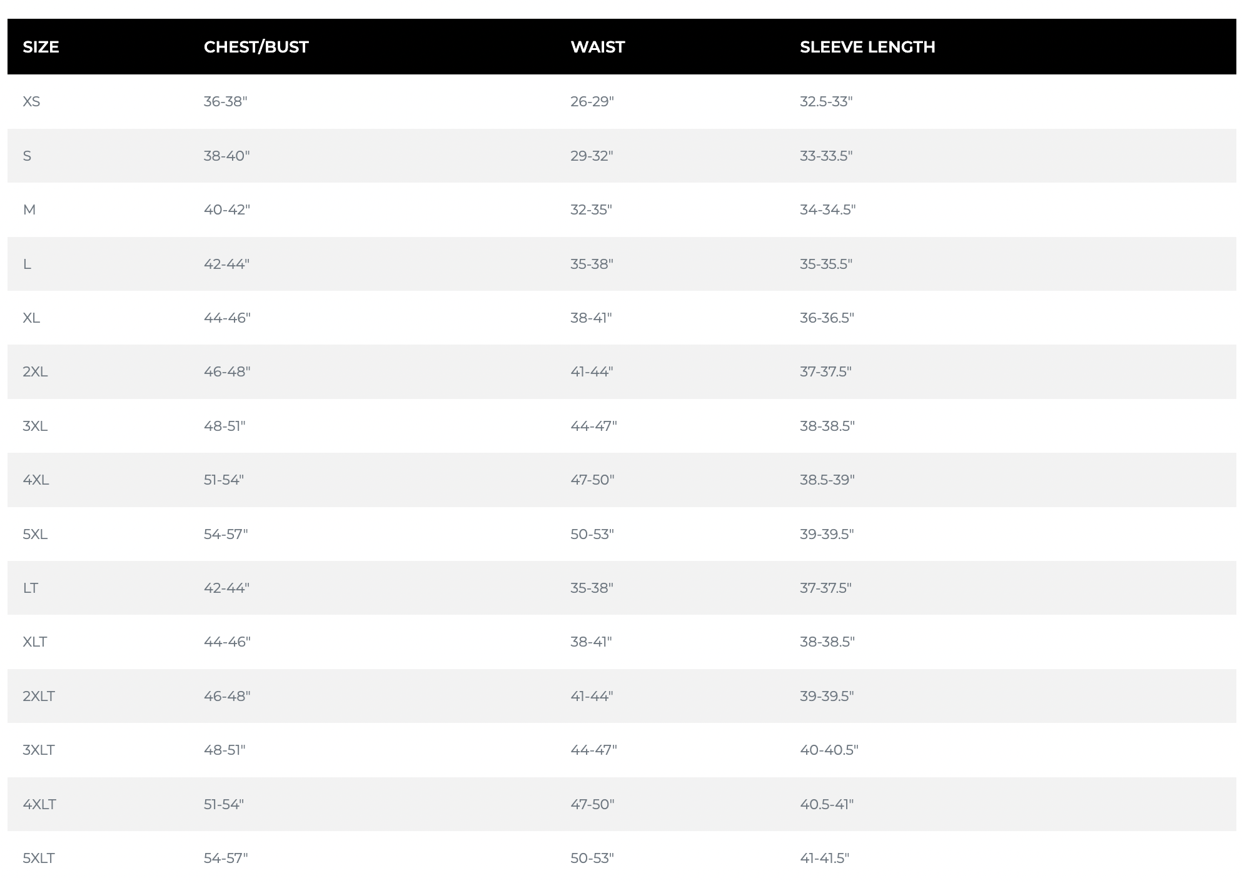Image resolution: width=1242 pixels, height=883 pixels.
Task: Click the CHEST/BUST column header
Action: pos(256,47)
